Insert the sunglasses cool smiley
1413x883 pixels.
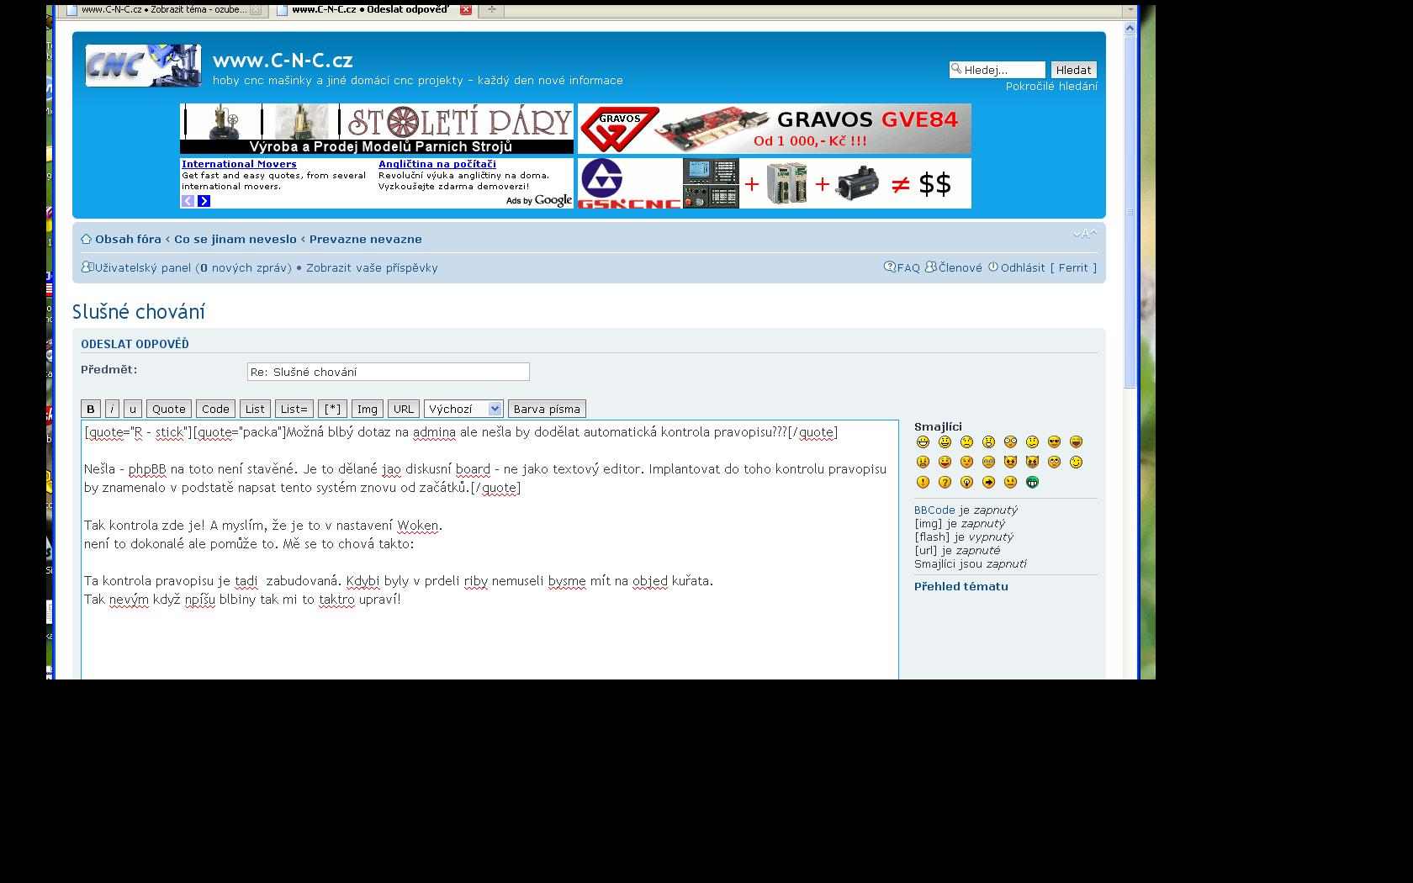click(x=1054, y=442)
